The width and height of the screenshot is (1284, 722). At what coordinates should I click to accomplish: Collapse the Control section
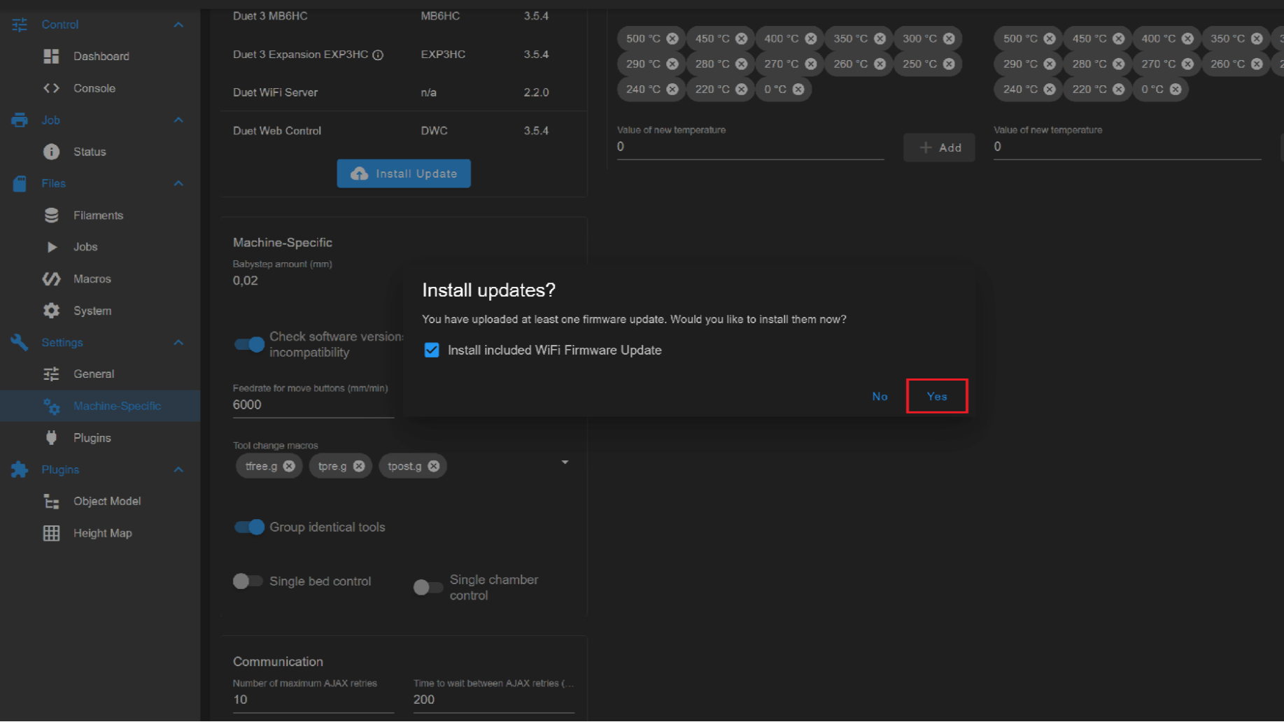178,24
